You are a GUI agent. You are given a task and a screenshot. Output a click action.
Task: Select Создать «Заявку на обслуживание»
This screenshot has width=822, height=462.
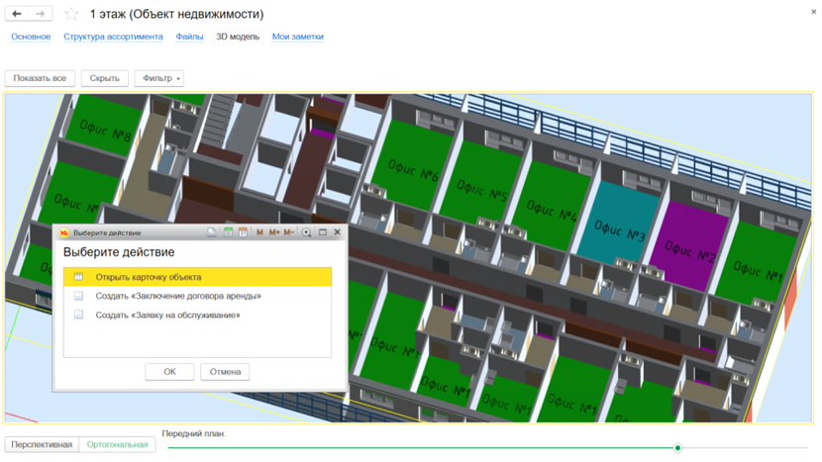198,315
